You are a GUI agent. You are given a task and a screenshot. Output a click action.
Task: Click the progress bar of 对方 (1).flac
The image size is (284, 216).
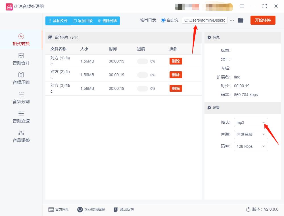(x=142, y=61)
